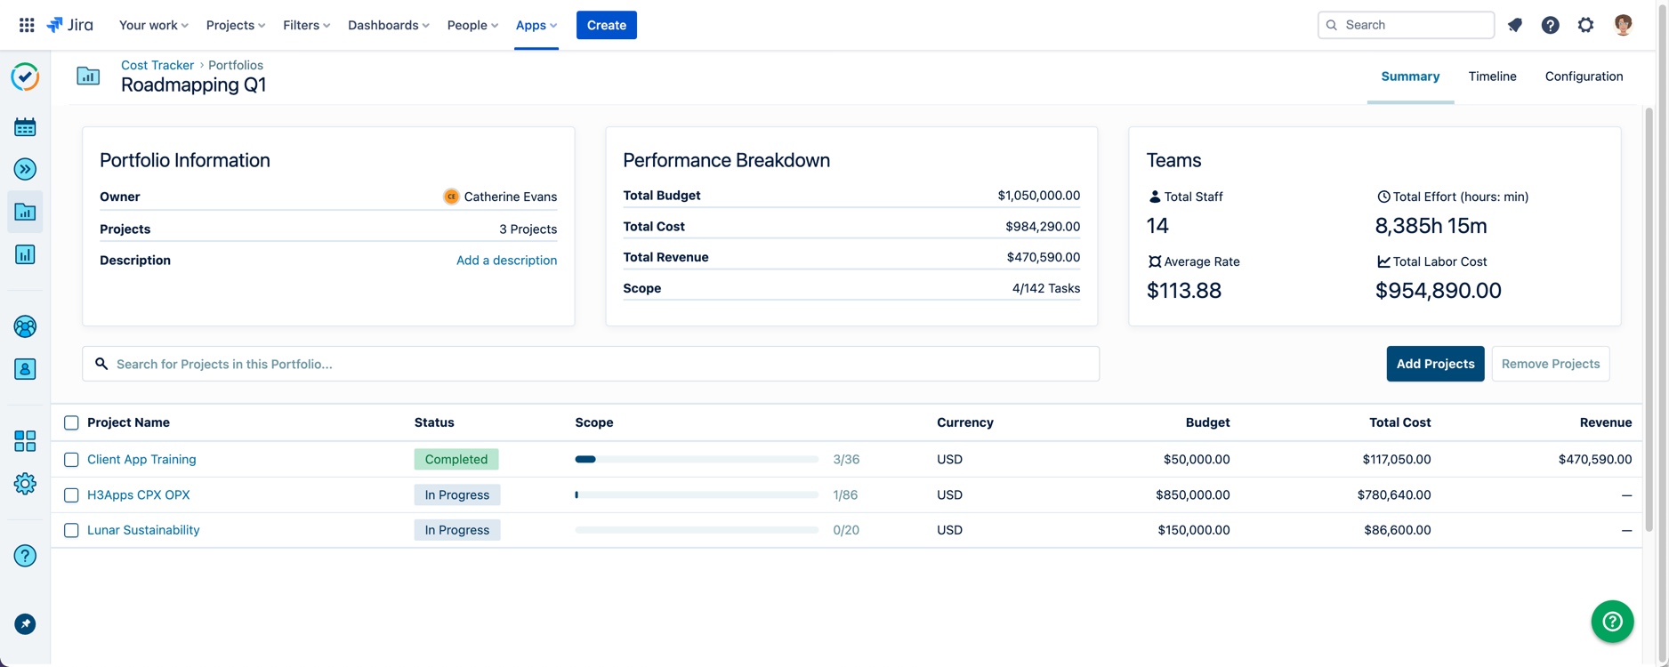Screen dimensions: 1669x667
Task: Toggle the select-all projects checkbox
Action: [71, 422]
